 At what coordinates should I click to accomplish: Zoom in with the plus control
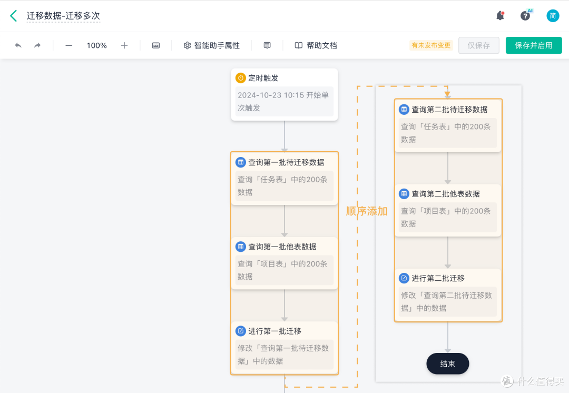click(x=124, y=45)
